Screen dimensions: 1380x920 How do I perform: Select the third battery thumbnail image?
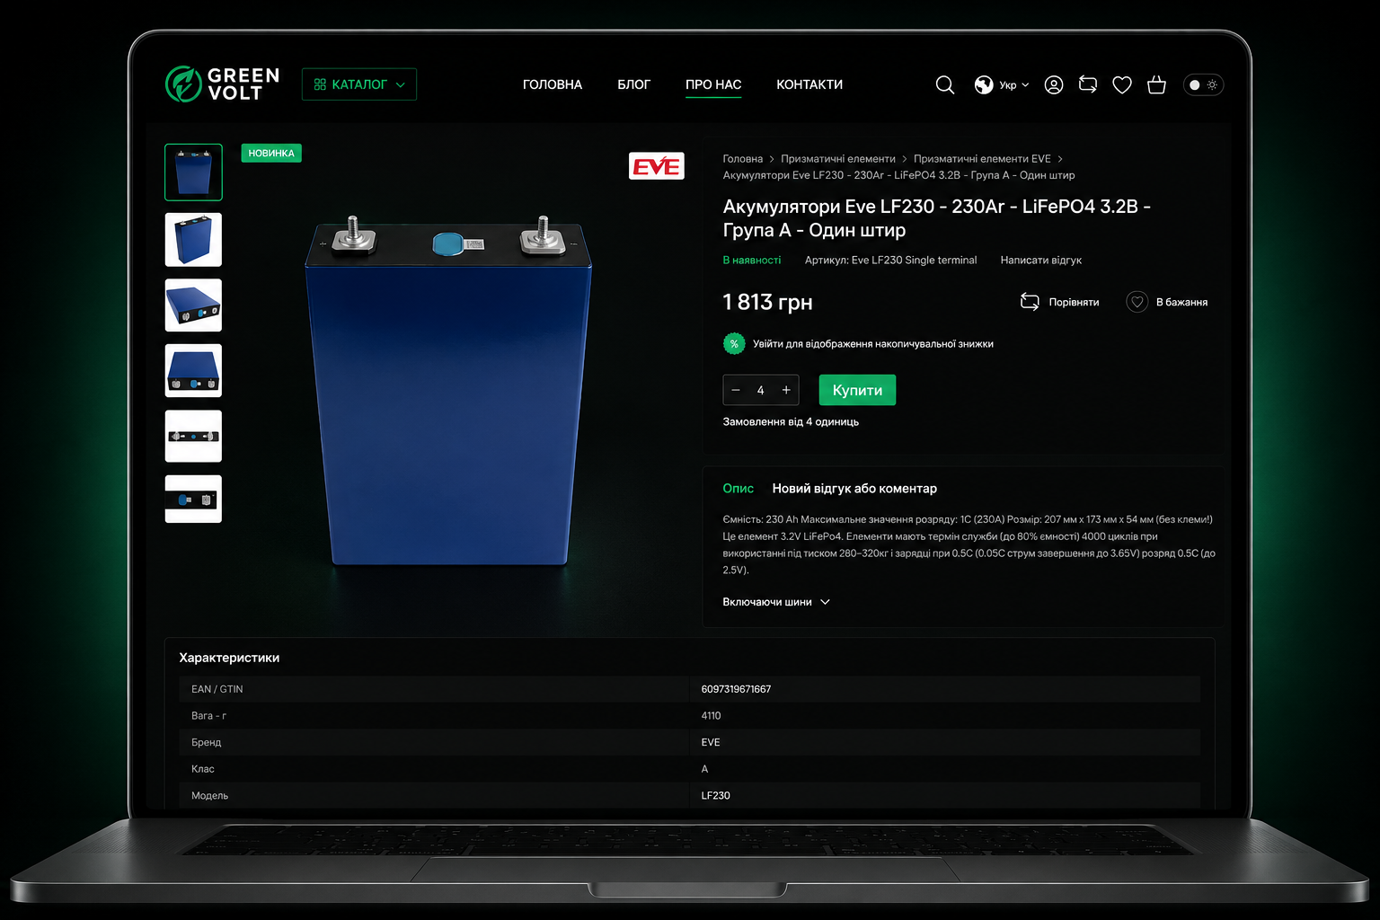click(x=193, y=305)
